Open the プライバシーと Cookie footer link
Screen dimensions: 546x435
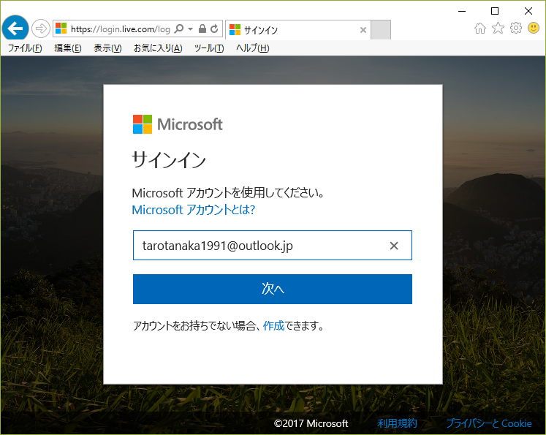click(x=489, y=423)
